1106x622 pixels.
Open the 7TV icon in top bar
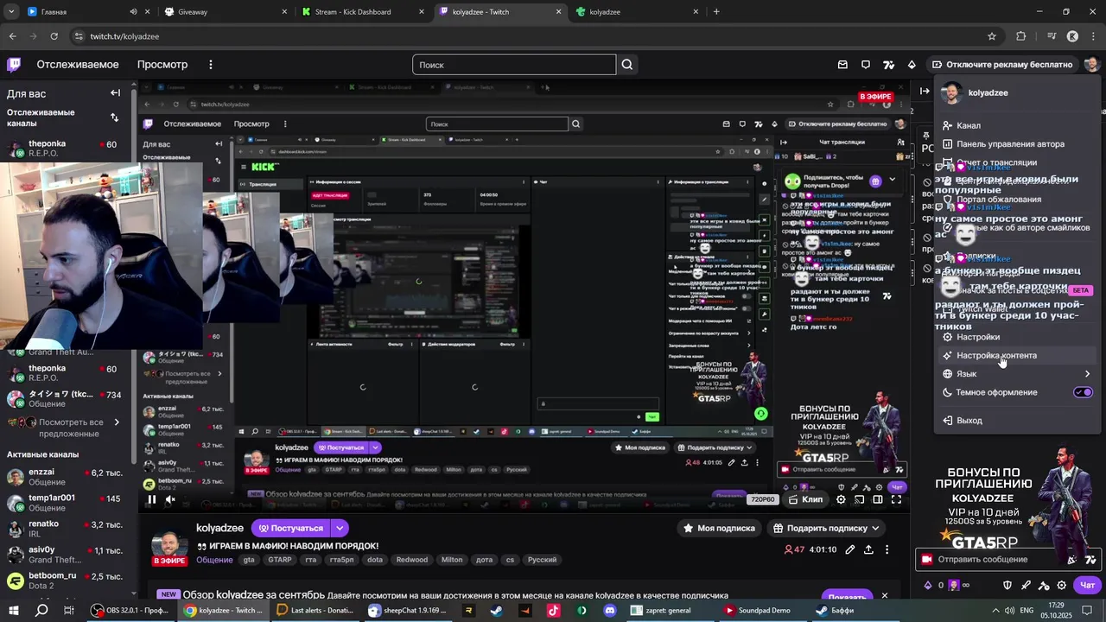click(888, 65)
